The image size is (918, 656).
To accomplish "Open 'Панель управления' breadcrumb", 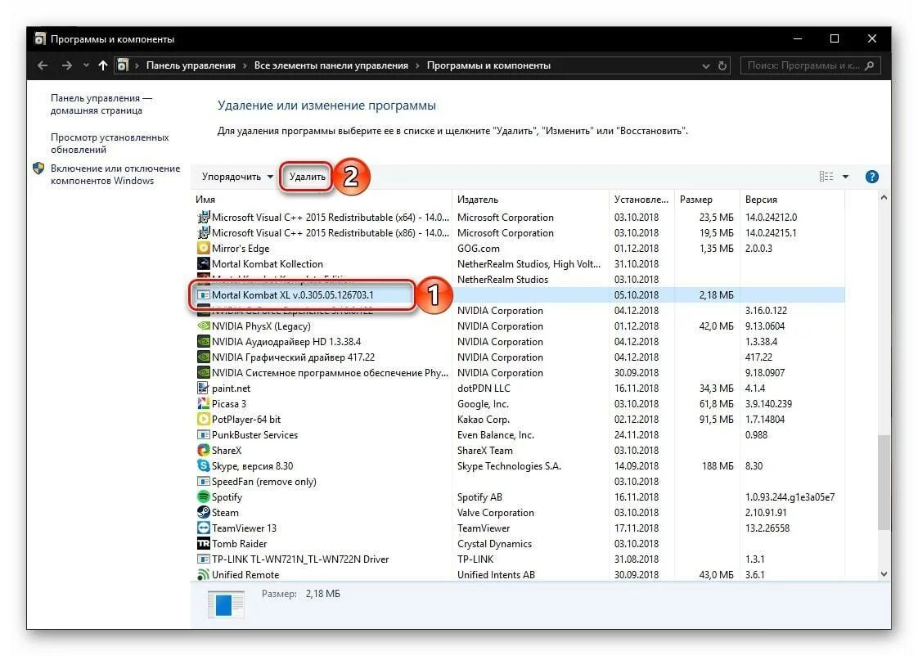I will pos(191,65).
